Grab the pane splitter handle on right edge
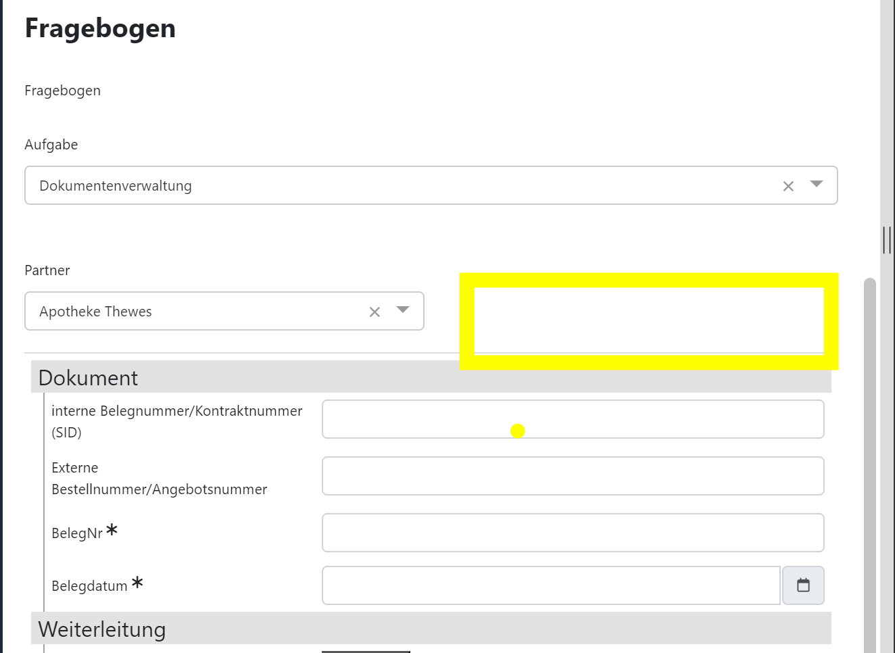The height and width of the screenshot is (653, 895). (887, 240)
